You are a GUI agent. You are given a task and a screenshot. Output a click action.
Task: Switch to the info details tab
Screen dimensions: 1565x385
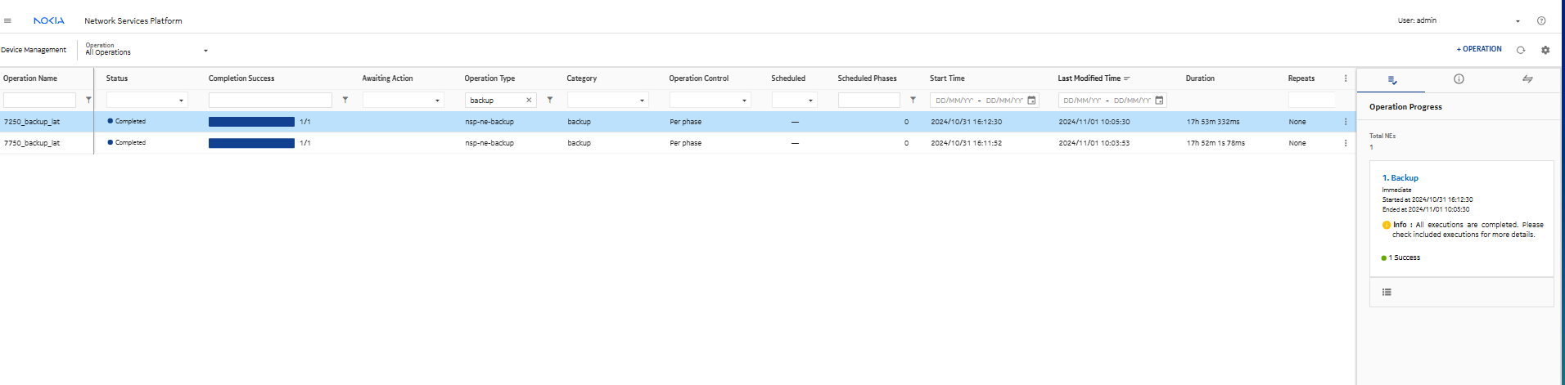coord(1459,79)
